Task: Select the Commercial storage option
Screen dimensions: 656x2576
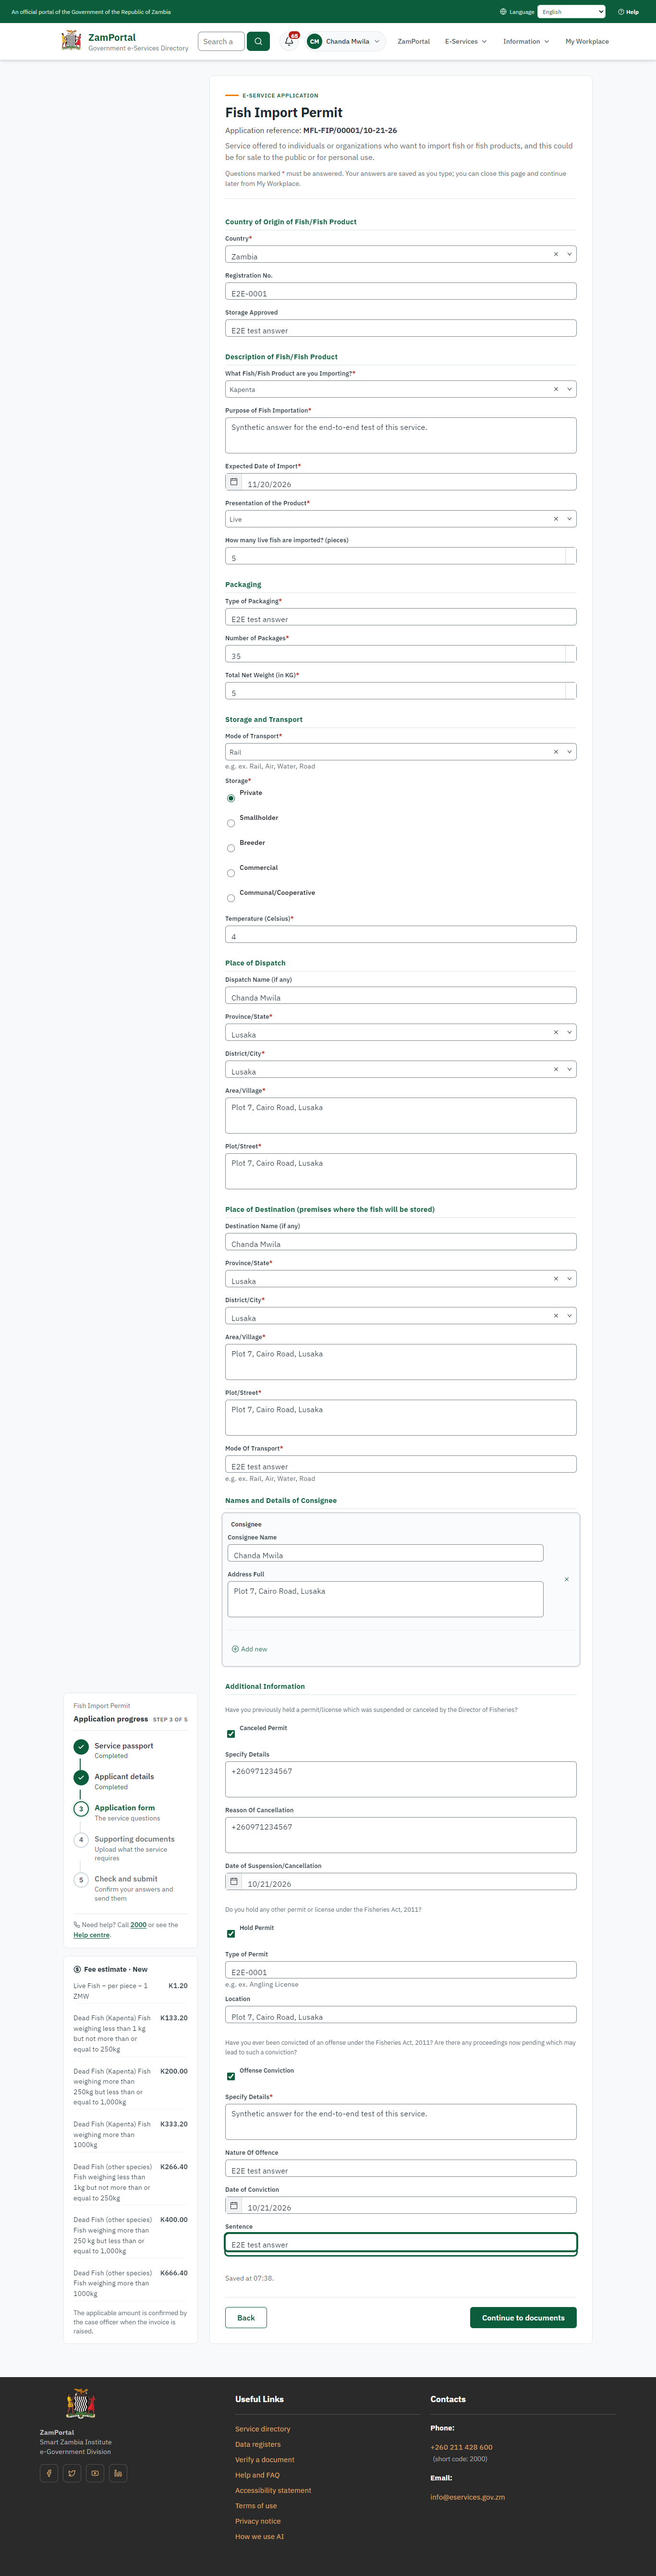Action: [x=231, y=873]
